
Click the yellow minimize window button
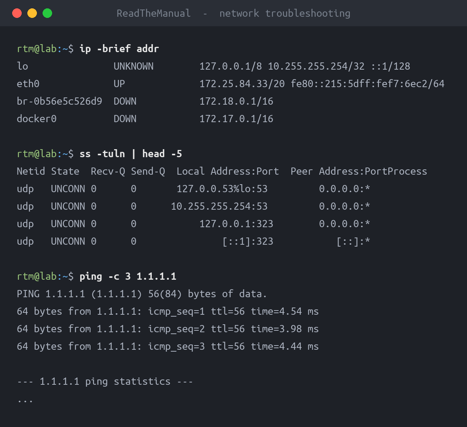pos(32,13)
